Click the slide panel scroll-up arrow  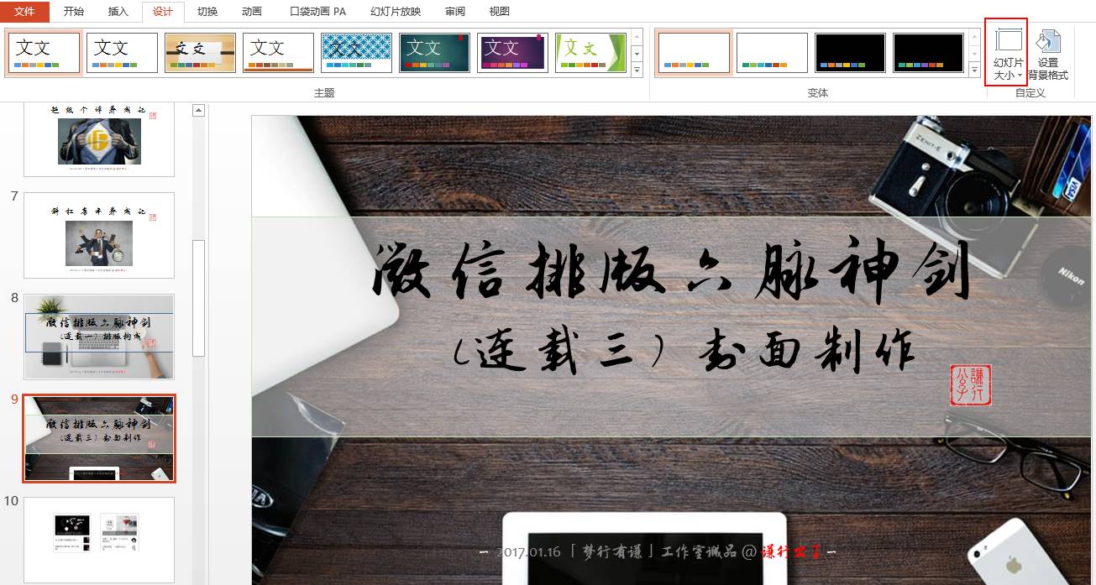[198, 110]
